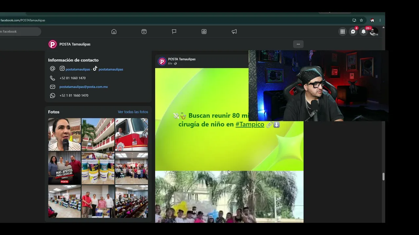Open the postatamaulipas TikTok link
The width and height of the screenshot is (419, 235).
(x=111, y=70)
